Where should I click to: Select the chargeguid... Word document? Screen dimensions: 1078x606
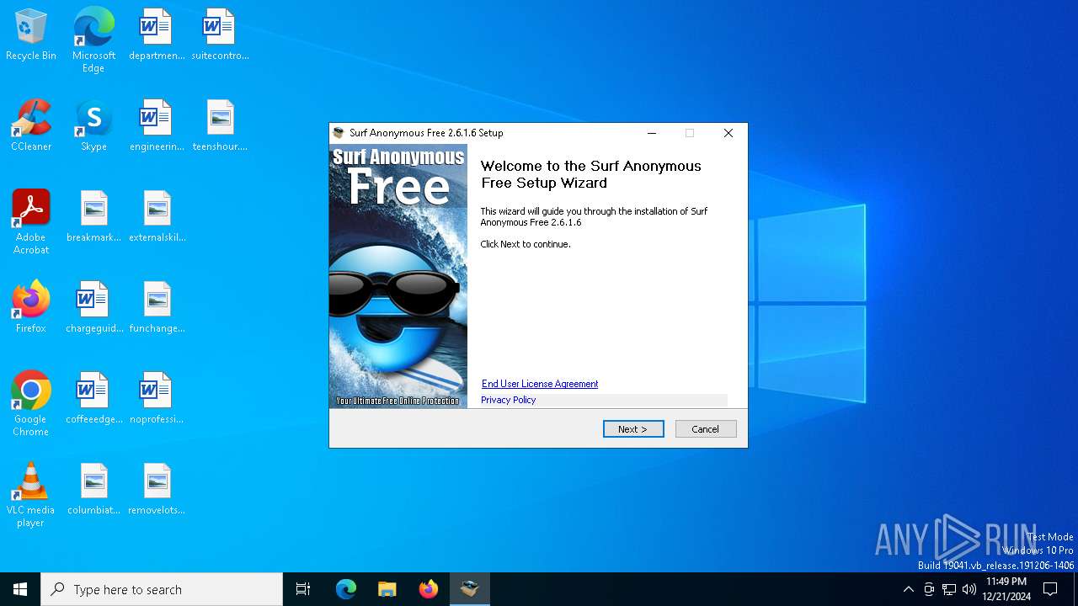pos(93,307)
